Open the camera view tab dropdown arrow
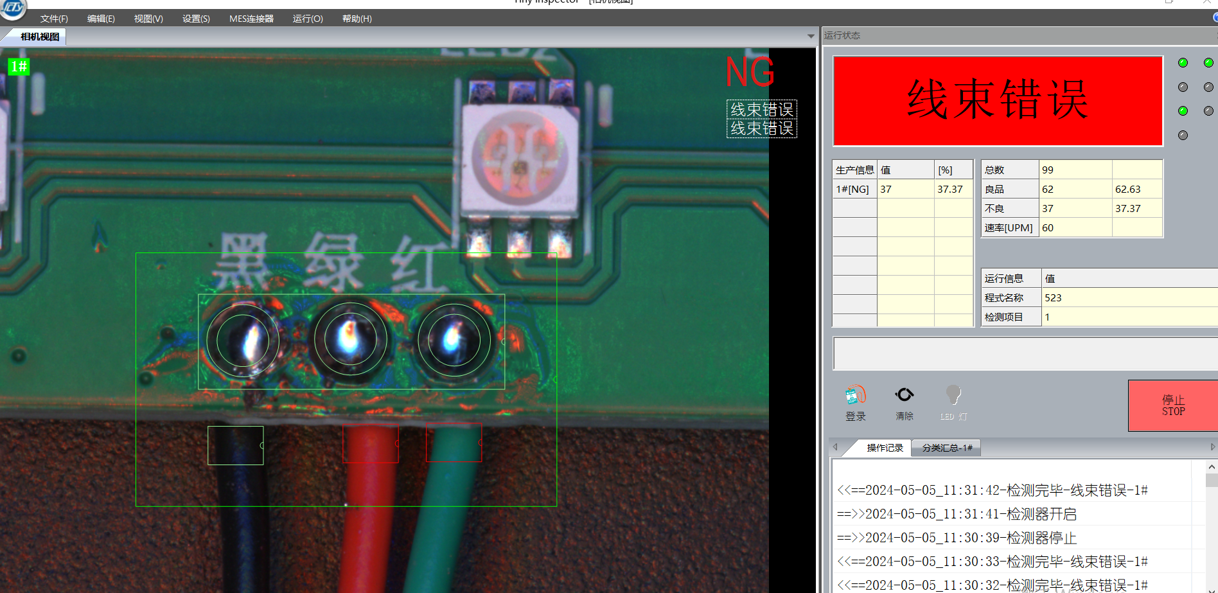Screen dimensions: 1218x593 point(811,37)
